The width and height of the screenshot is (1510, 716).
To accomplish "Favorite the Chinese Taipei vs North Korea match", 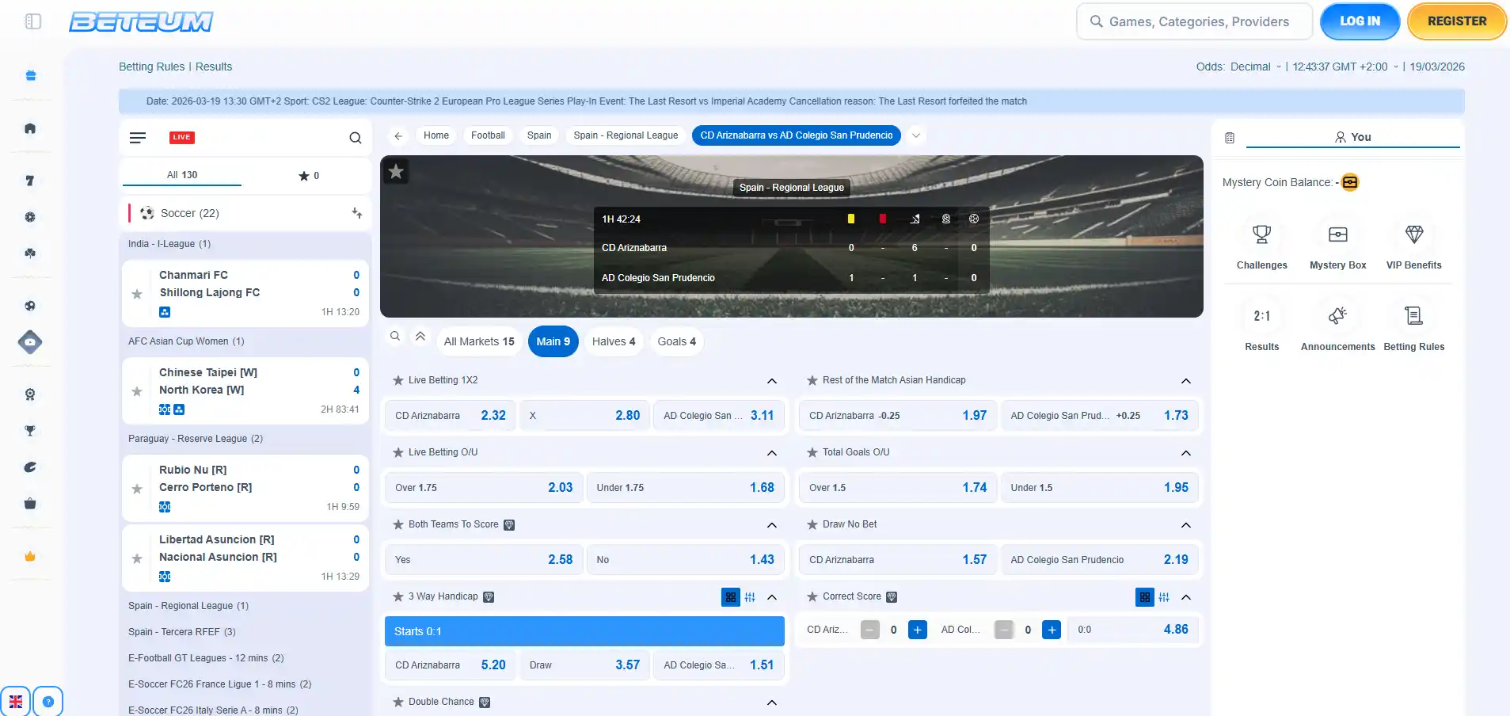I will [137, 391].
